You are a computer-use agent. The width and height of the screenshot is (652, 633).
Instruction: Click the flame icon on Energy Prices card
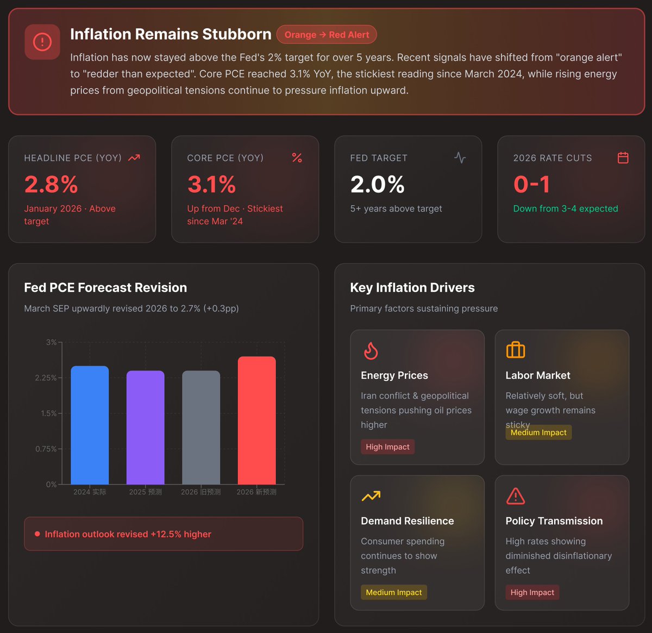pos(371,350)
